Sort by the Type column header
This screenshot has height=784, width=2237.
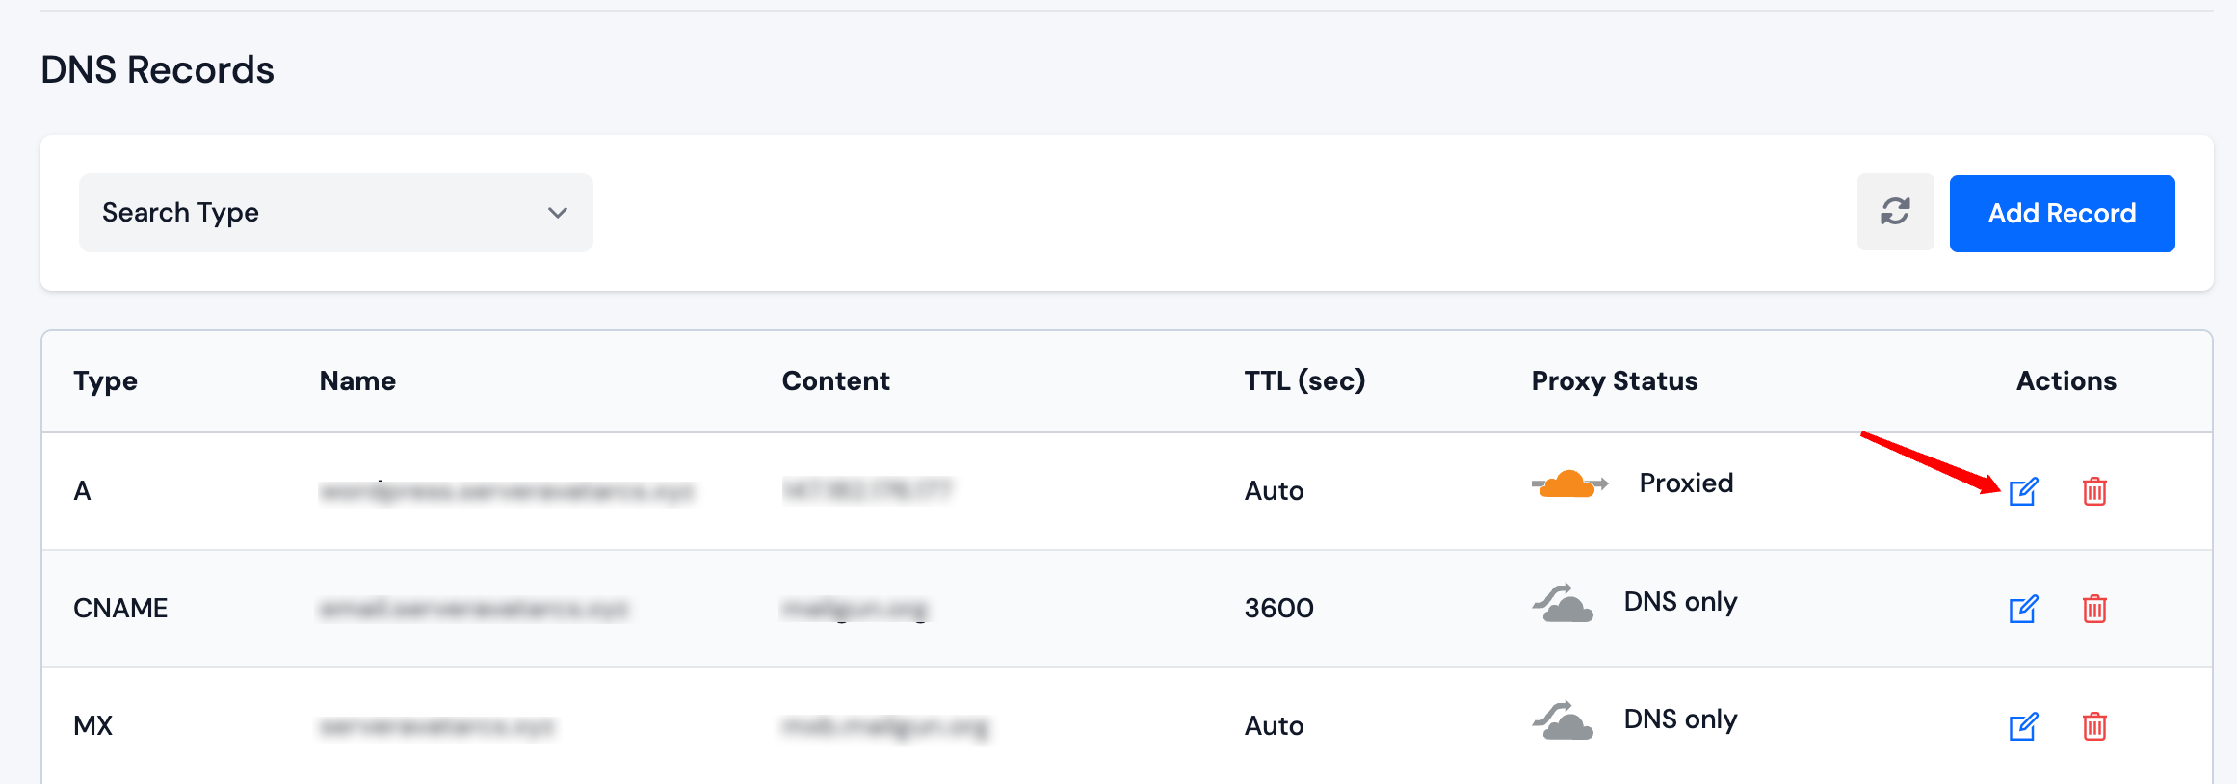tap(105, 380)
